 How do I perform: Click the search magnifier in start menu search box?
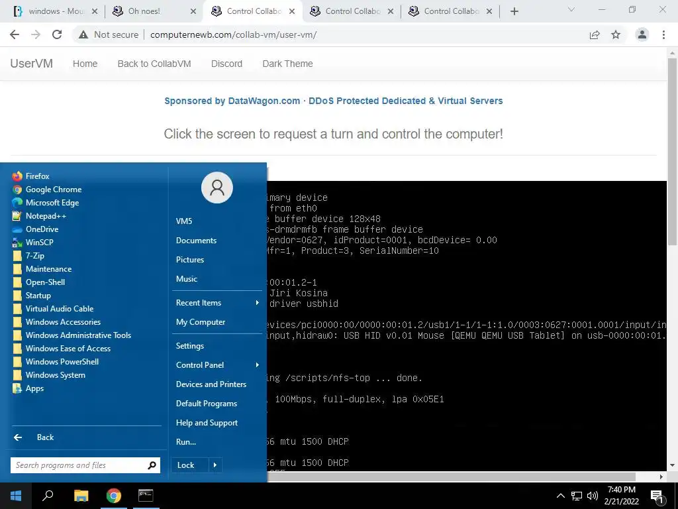[x=152, y=465]
